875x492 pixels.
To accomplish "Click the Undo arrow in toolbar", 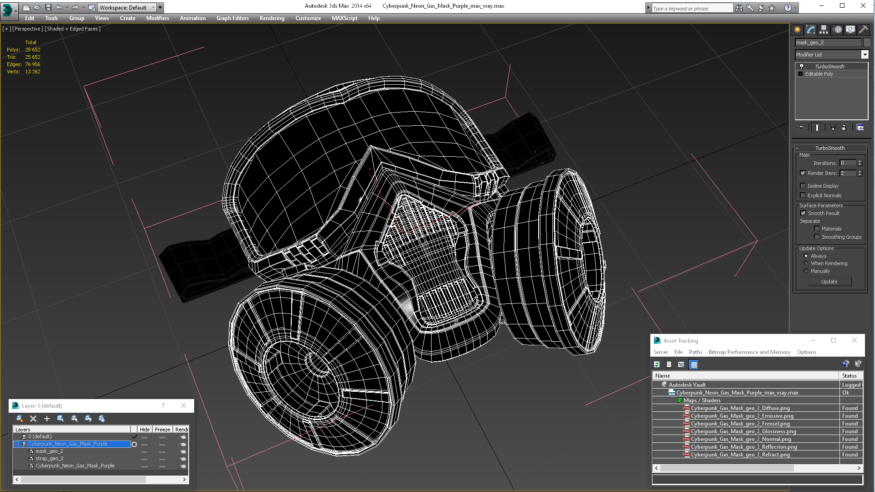I will [x=59, y=7].
